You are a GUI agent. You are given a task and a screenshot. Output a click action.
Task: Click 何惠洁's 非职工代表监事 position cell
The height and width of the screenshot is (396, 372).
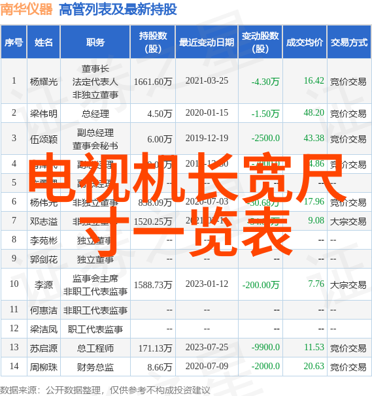(95, 310)
